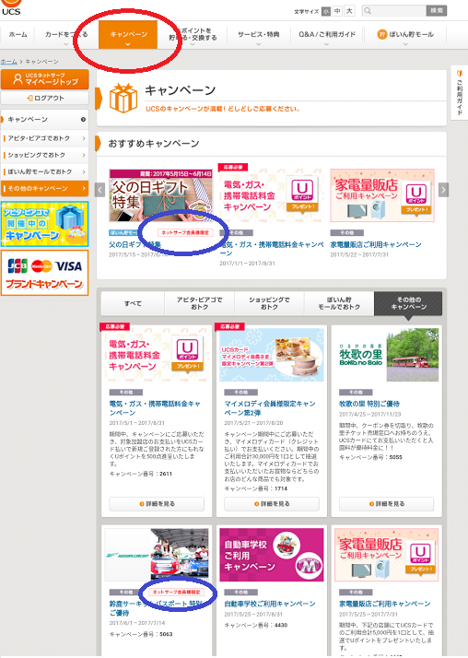468x658 pixels.
Task: Open キャンペーン top navigation item
Action: [128, 35]
